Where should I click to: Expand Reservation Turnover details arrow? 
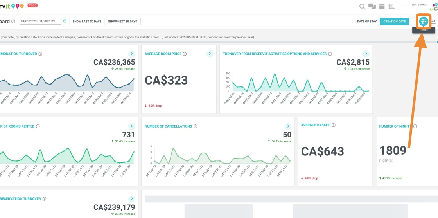pyautogui.click(x=131, y=199)
